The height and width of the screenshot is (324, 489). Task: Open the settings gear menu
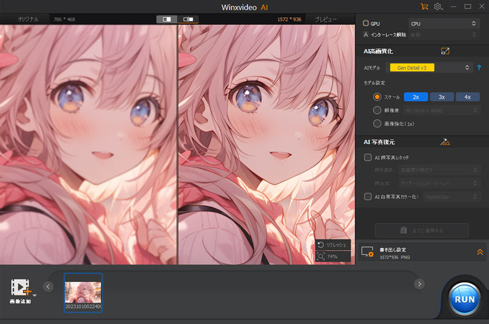(x=438, y=7)
